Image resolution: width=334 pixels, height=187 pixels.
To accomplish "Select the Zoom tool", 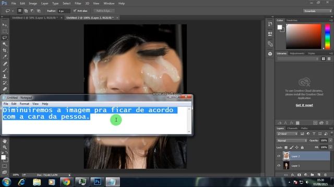I will [x=5, y=148].
